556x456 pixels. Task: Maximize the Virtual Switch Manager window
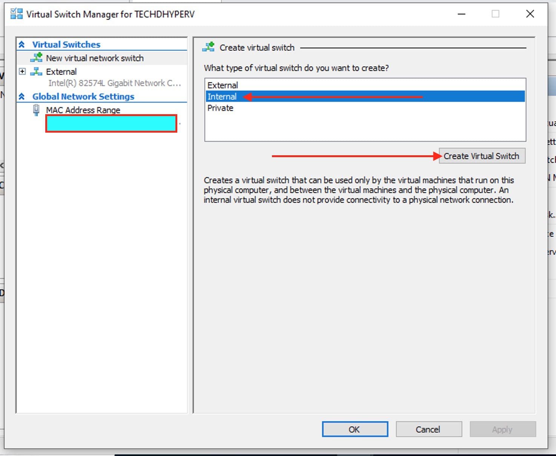[x=495, y=14]
